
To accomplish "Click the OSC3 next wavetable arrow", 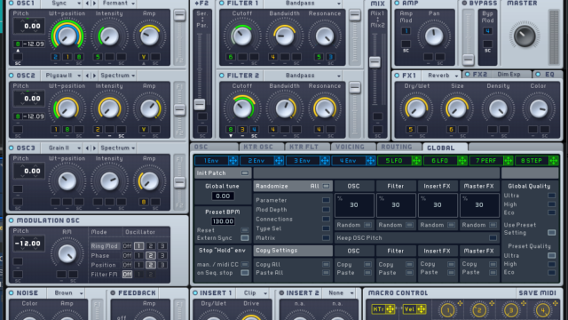I will coord(95,148).
